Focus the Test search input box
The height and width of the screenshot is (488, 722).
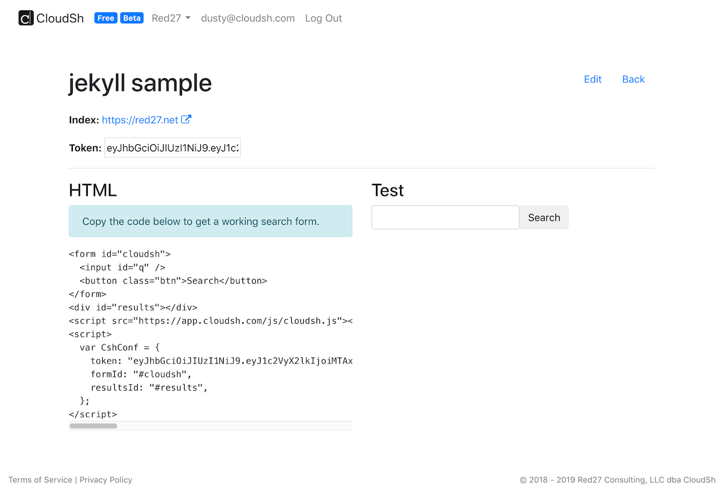click(x=445, y=218)
